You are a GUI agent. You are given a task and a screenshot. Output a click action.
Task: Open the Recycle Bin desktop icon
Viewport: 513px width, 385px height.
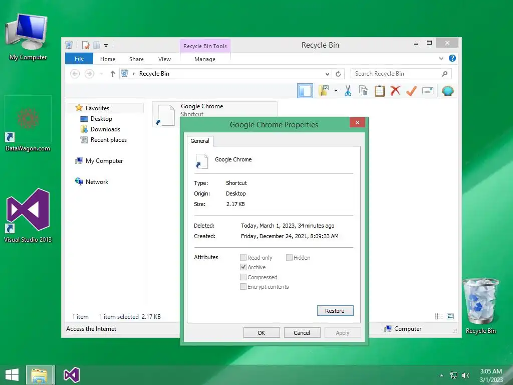(480, 306)
